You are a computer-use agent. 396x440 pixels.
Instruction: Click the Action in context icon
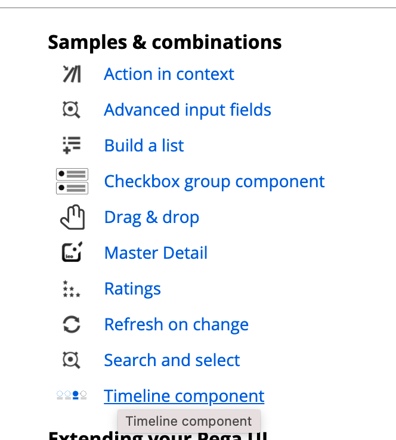click(x=72, y=75)
